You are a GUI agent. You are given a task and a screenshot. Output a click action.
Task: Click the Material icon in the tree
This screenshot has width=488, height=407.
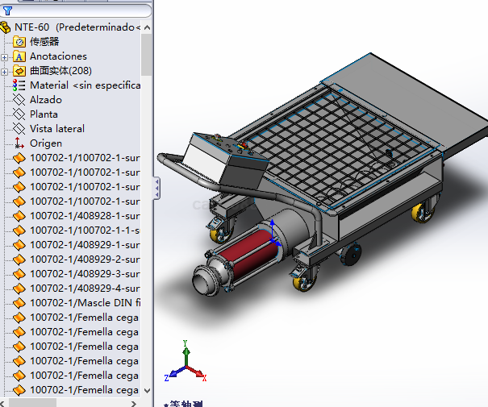tap(19, 85)
